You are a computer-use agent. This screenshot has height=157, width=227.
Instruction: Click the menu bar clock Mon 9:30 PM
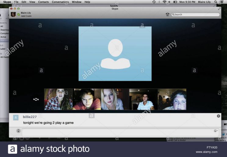[187, 2]
